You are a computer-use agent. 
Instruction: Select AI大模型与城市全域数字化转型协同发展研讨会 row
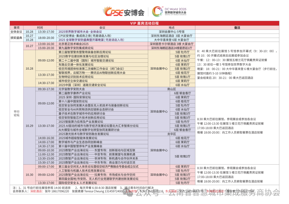[102, 130]
